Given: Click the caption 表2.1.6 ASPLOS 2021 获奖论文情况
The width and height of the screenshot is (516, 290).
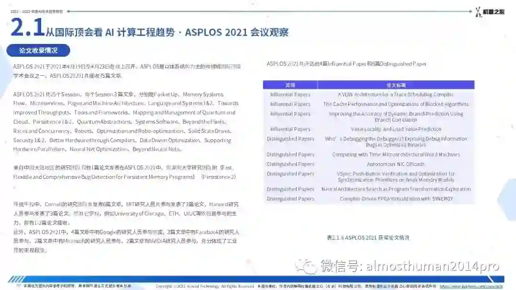Looking at the screenshot, I should click(x=368, y=238).
